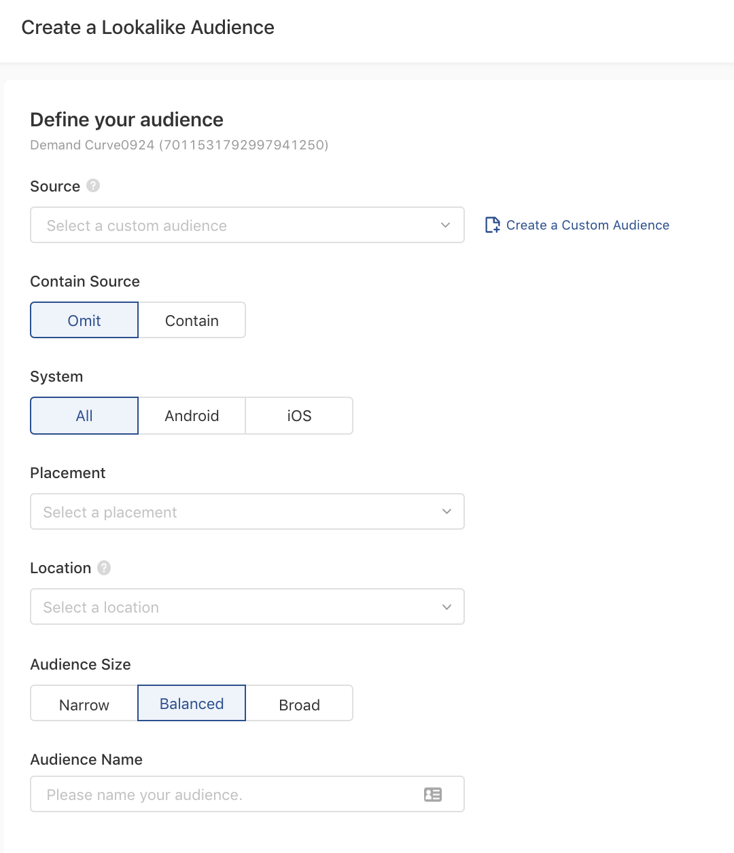Click the Audience Name text field
Screen dimensions: 734x853
pyautogui.click(x=224, y=795)
